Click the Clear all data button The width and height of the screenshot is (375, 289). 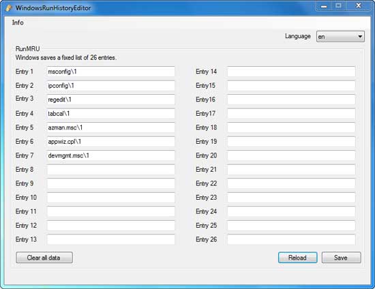click(x=44, y=258)
